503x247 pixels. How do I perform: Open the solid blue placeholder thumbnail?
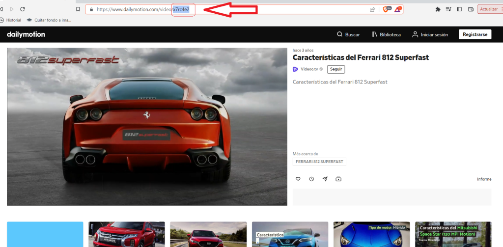point(45,234)
